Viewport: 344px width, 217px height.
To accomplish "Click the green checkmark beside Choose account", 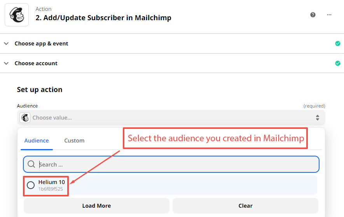I will [x=337, y=63].
